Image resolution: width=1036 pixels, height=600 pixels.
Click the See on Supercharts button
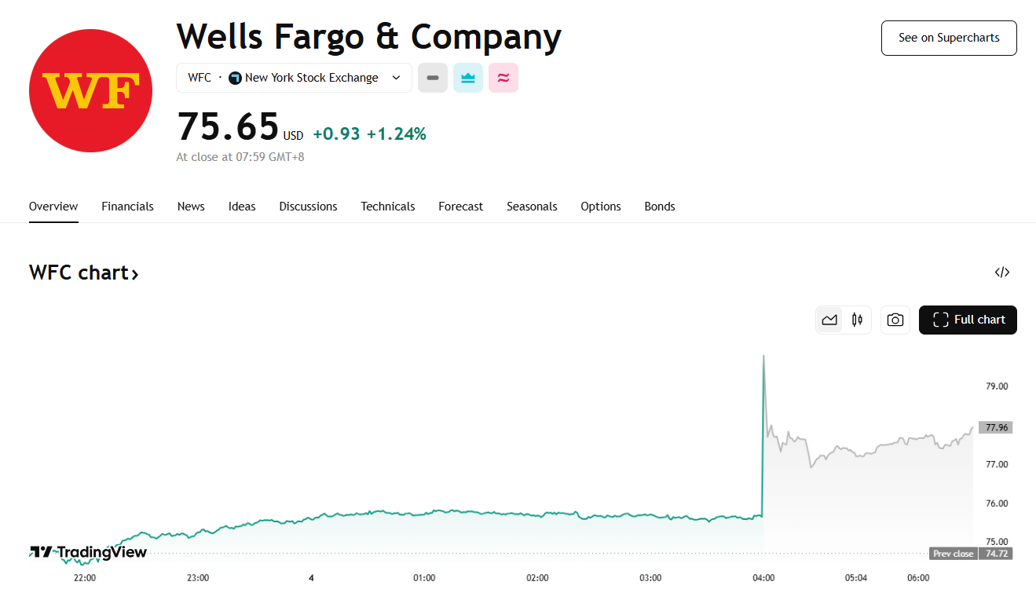(x=949, y=38)
